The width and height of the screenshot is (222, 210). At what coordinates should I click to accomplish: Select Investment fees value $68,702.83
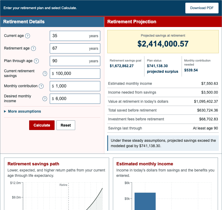[209, 119]
